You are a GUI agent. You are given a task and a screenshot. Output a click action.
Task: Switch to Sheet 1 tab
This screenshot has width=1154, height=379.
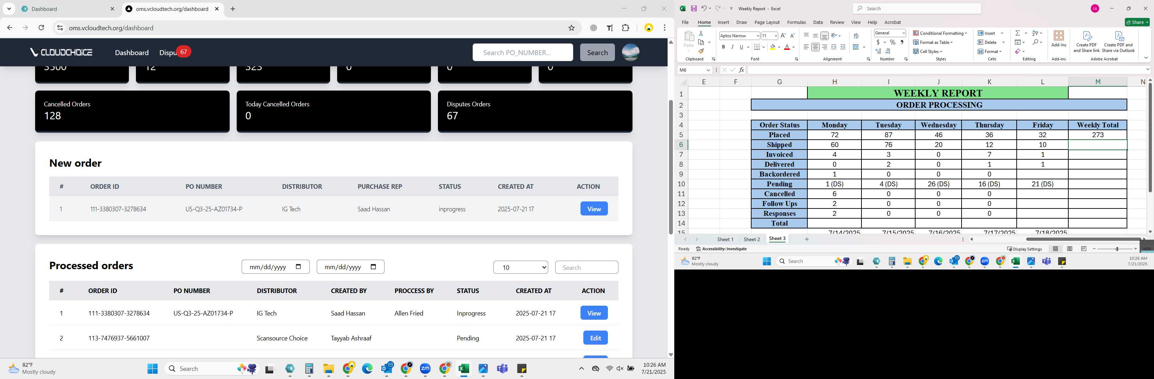(x=725, y=239)
